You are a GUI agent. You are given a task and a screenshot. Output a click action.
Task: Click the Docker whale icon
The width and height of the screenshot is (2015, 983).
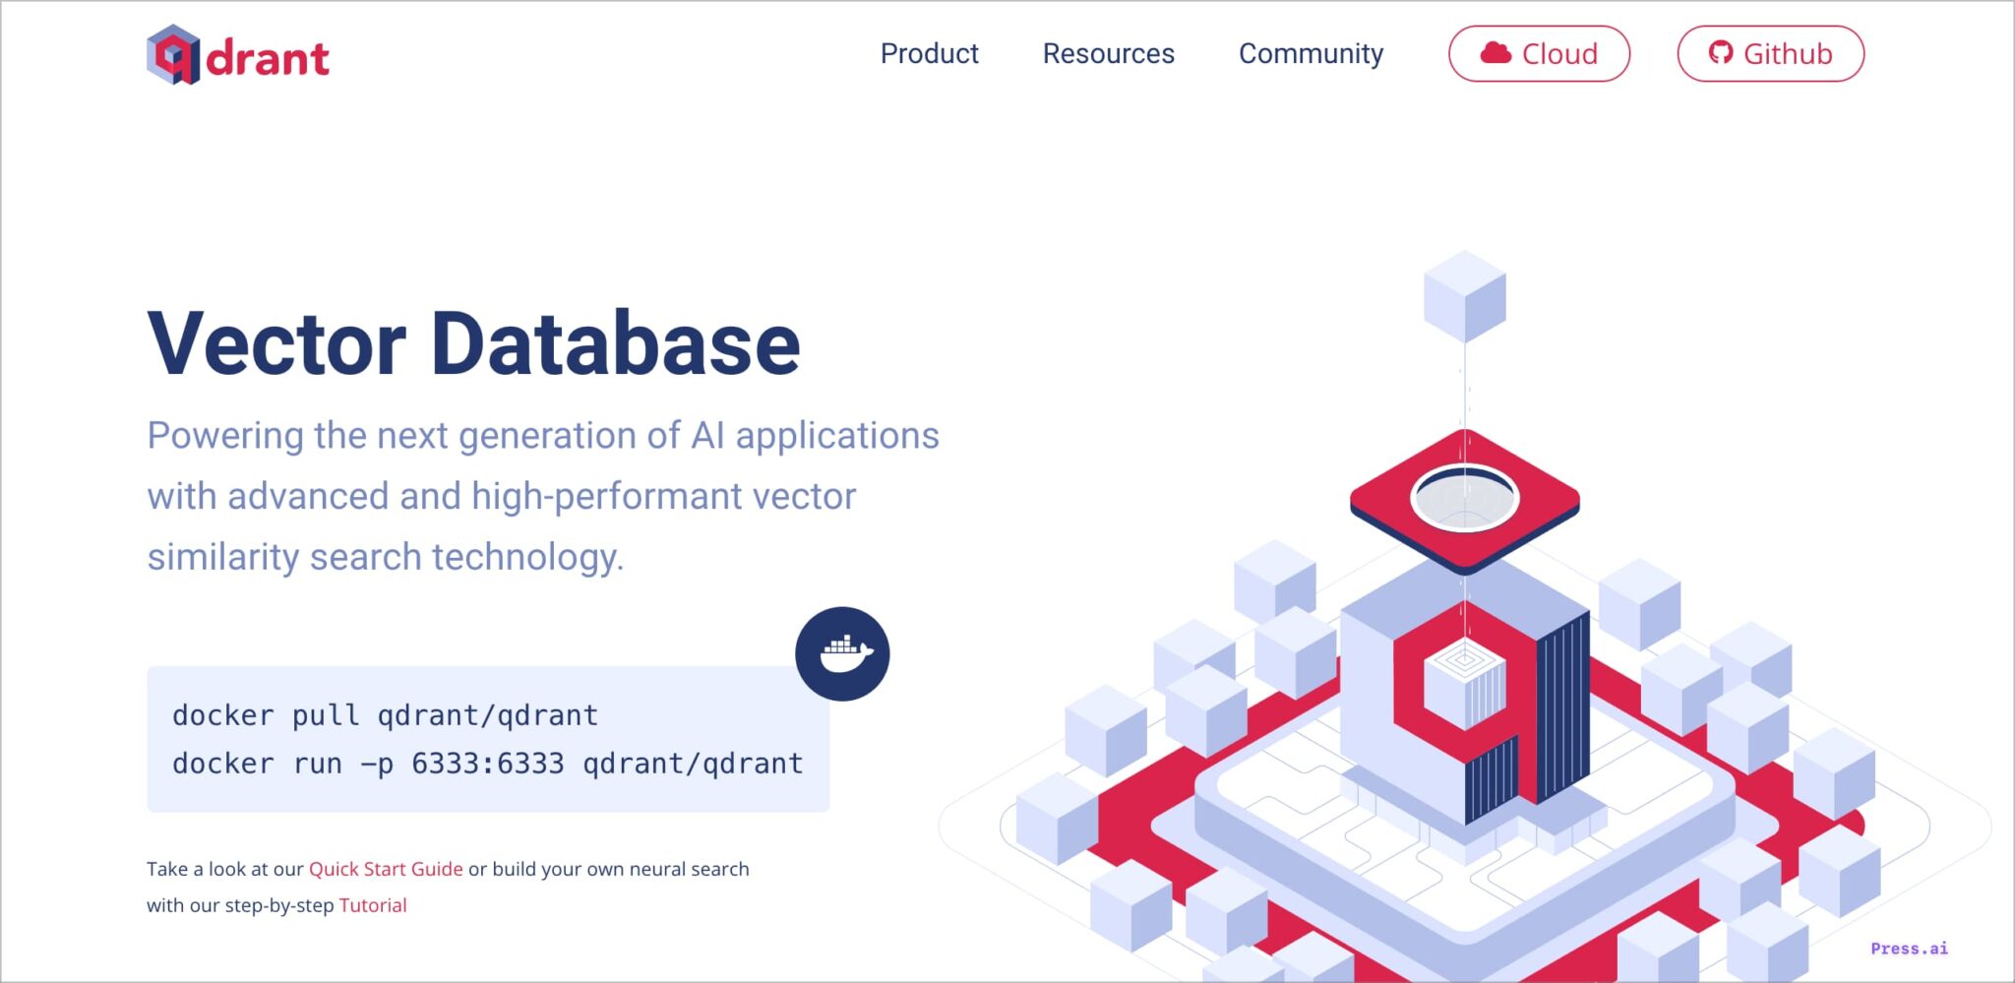[x=842, y=653]
